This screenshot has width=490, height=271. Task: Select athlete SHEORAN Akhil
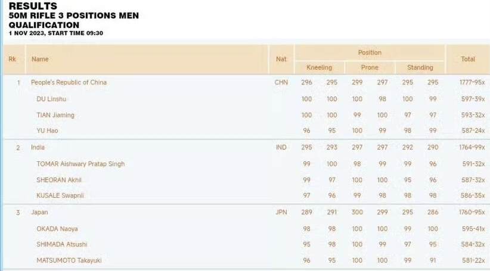[x=59, y=179]
